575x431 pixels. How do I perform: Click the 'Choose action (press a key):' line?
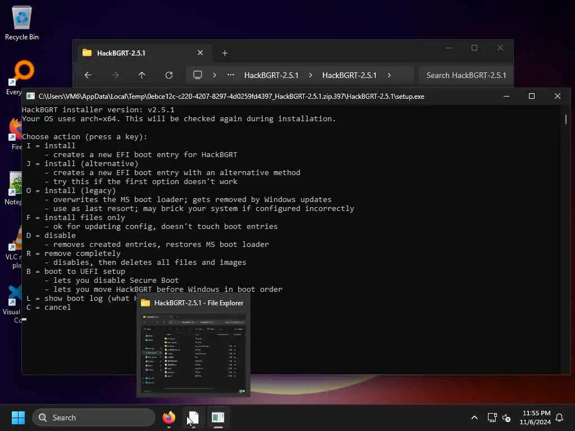pos(85,137)
